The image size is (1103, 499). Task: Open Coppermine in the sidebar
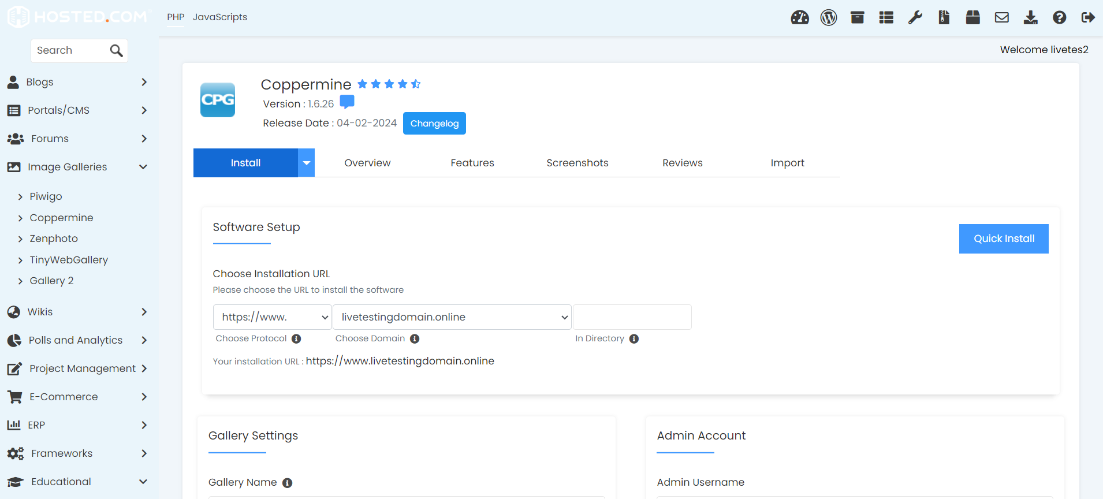(61, 218)
